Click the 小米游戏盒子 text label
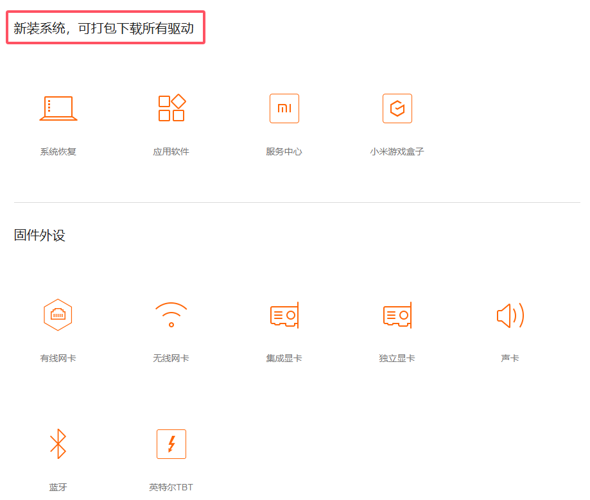 [x=397, y=152]
